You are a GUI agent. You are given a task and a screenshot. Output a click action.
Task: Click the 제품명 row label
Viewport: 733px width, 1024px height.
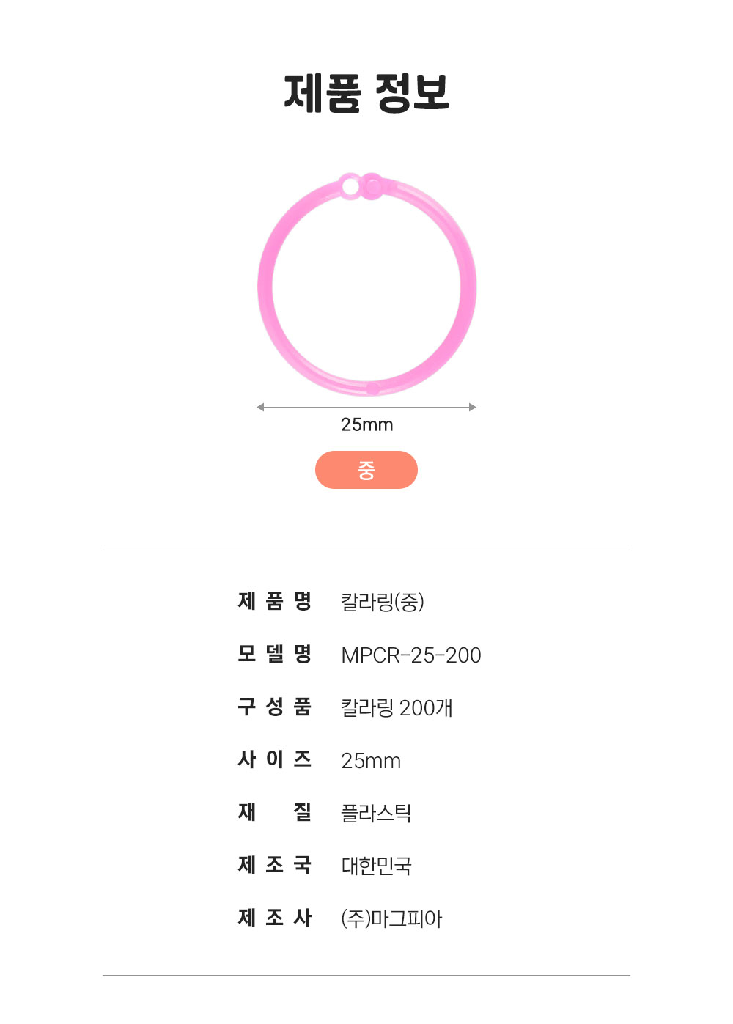coord(275,602)
